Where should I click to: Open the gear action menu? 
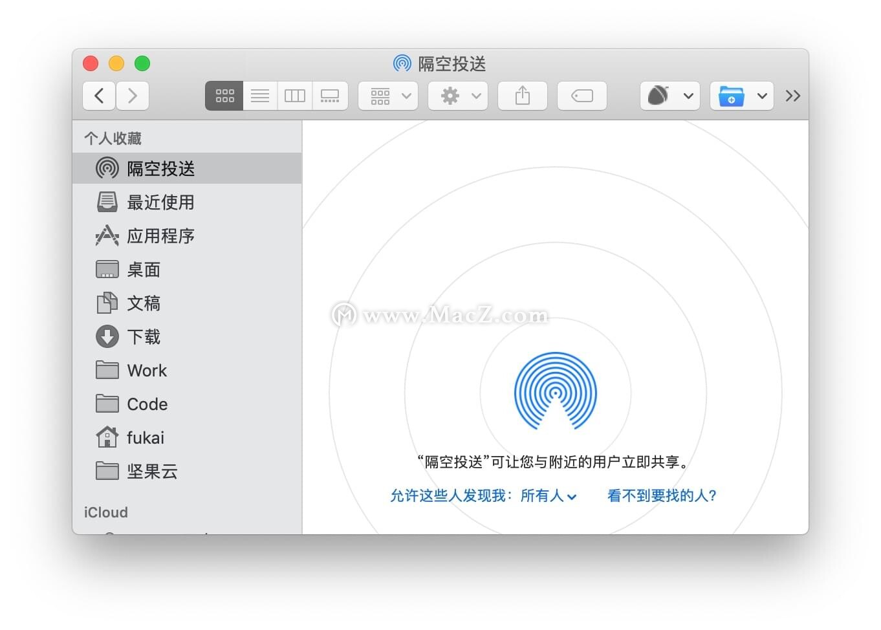point(458,96)
